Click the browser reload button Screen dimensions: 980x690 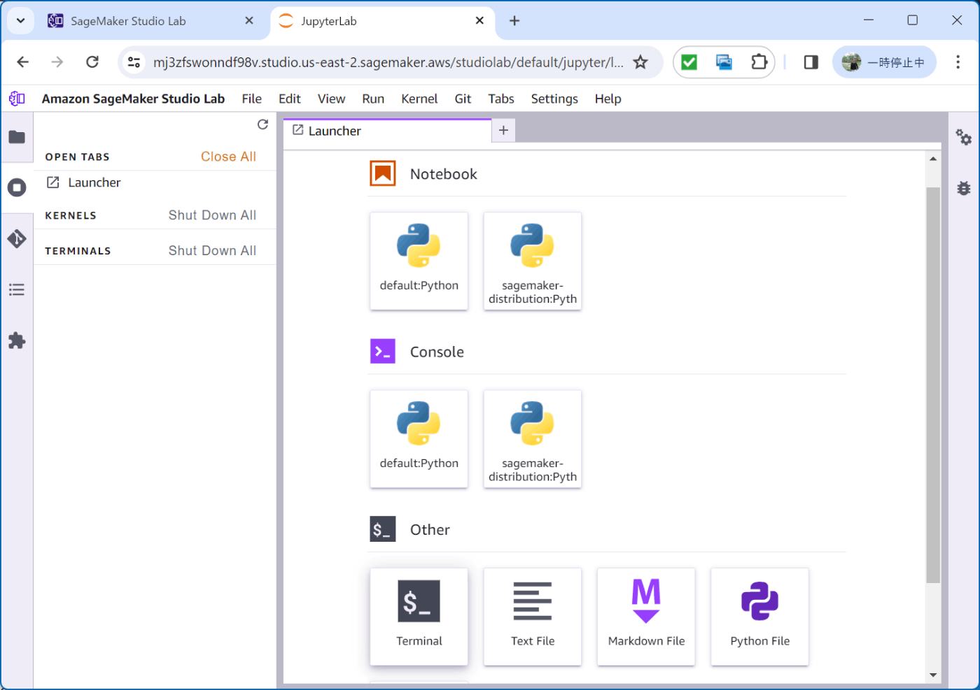[x=92, y=62]
